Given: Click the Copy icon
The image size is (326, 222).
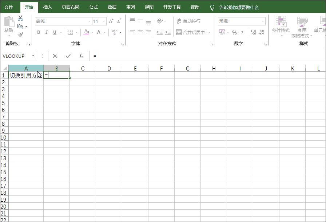Looking at the screenshot, I should pos(21,27).
